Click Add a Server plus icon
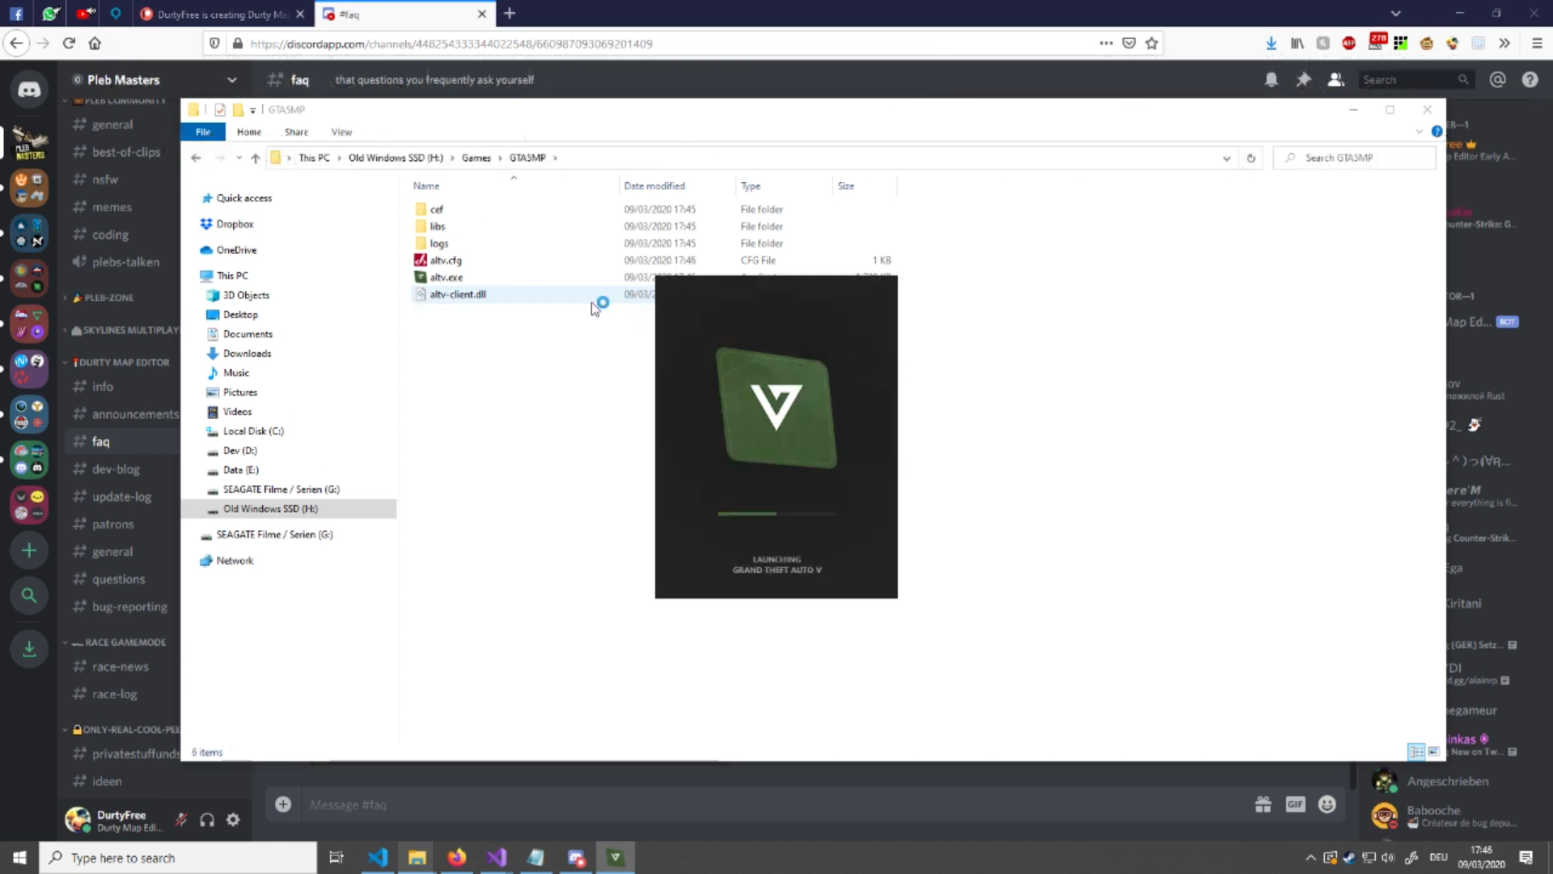1553x874 pixels. tap(29, 550)
